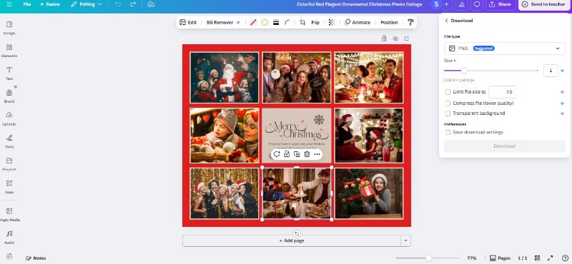Open the Tools panel in sidebar
Image resolution: width=572 pixels, height=264 pixels.
[x=9, y=141]
